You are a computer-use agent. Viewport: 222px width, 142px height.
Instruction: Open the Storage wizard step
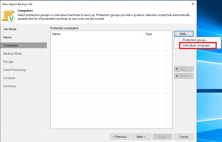[x=8, y=62]
